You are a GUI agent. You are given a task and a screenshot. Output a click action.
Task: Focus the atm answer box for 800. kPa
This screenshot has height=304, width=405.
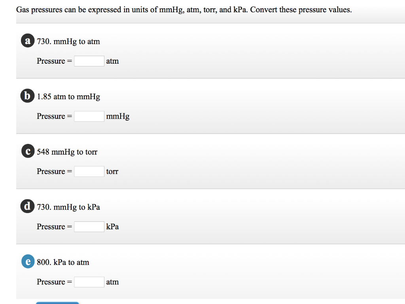pyautogui.click(x=89, y=282)
